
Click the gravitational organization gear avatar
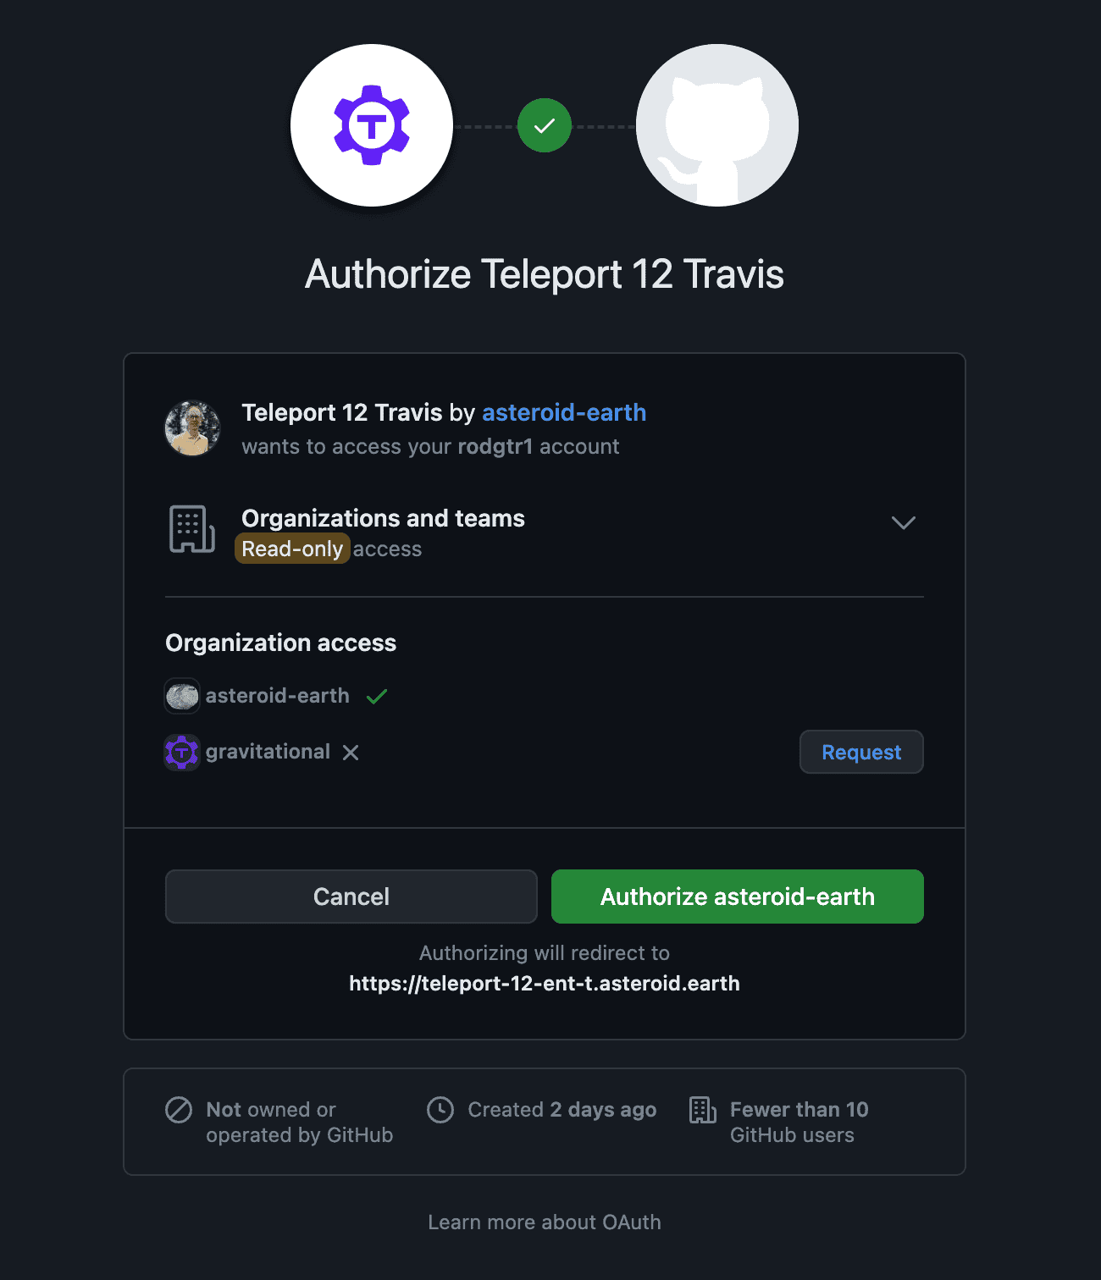[x=182, y=752]
